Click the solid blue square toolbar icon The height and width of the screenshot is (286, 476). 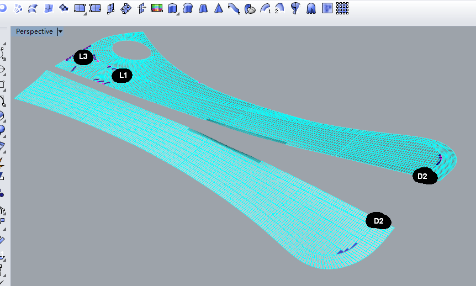tap(327, 8)
